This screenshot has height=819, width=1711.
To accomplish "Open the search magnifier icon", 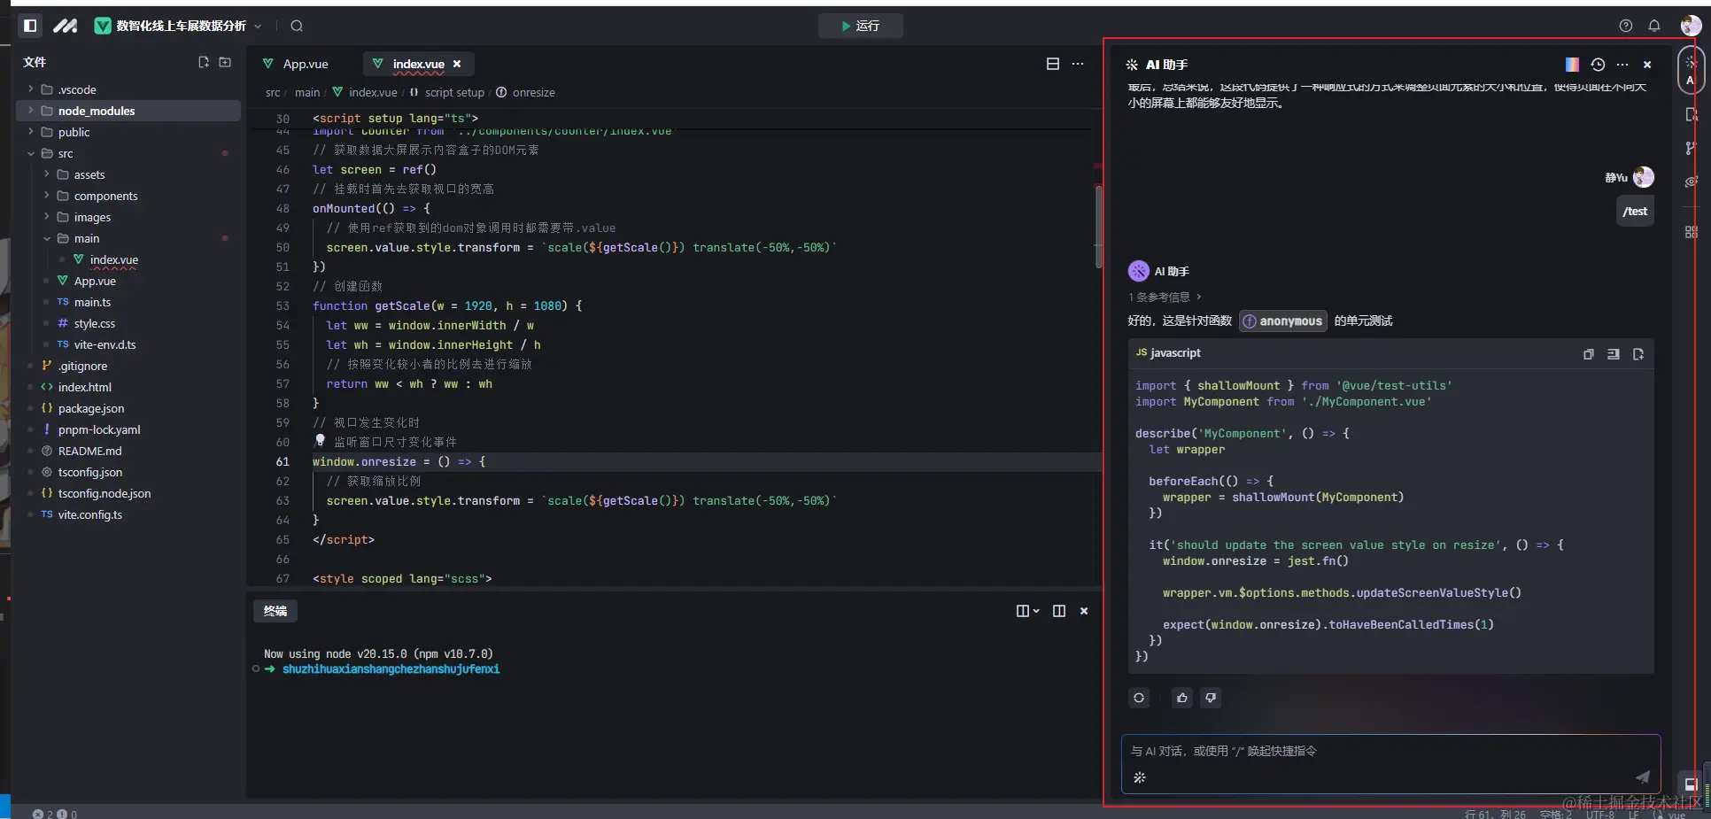I will 297,26.
